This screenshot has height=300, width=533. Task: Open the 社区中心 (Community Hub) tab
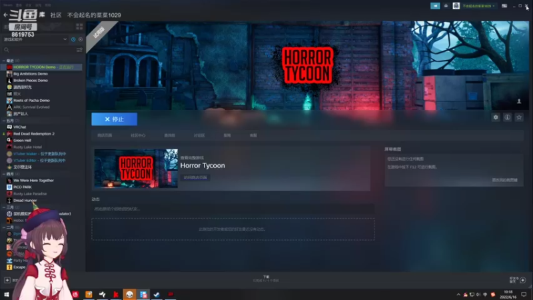(138, 135)
